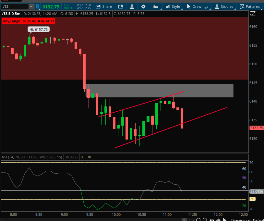Click the D: 2/18/25, 11:20 AM date field

click(41, 14)
